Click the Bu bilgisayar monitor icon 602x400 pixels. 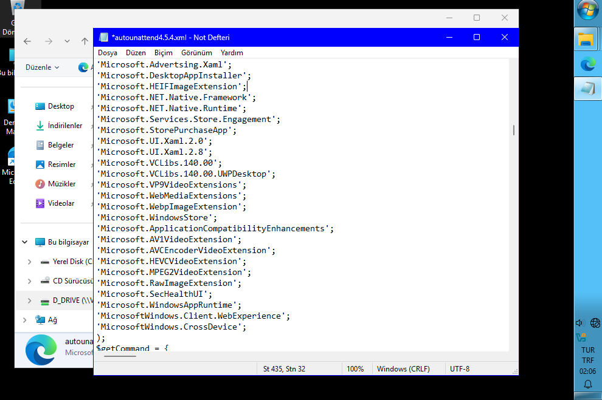pos(40,242)
